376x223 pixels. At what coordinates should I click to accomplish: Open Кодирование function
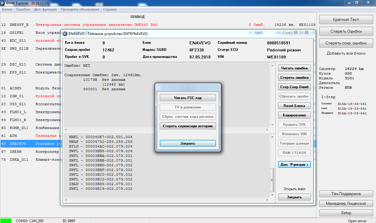pyautogui.click(x=294, y=115)
